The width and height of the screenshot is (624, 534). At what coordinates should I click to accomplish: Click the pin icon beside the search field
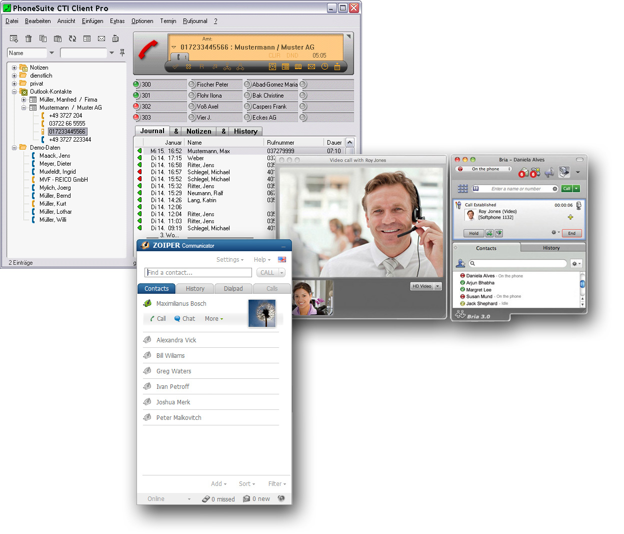(x=122, y=53)
